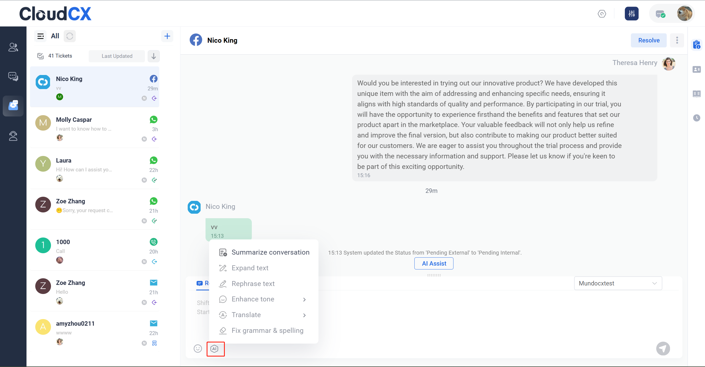This screenshot has width=705, height=367.
Task: Expand the Enhance tone submenu
Action: click(x=263, y=299)
